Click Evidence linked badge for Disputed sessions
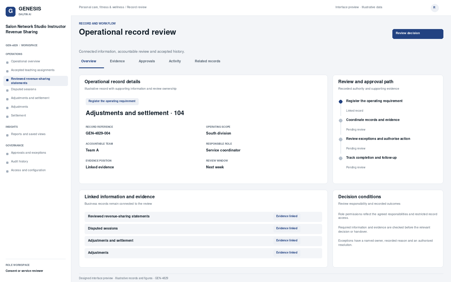Screen dimensions: 451x282 pos(287,228)
